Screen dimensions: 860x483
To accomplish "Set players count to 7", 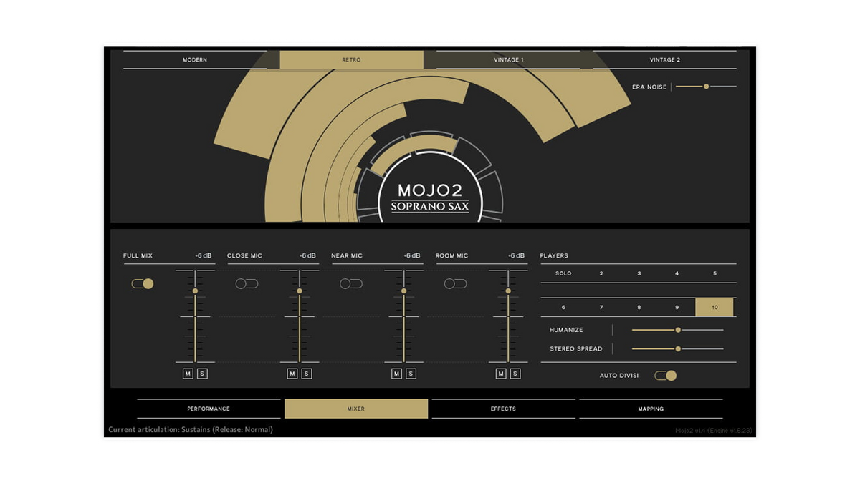I will coord(601,308).
